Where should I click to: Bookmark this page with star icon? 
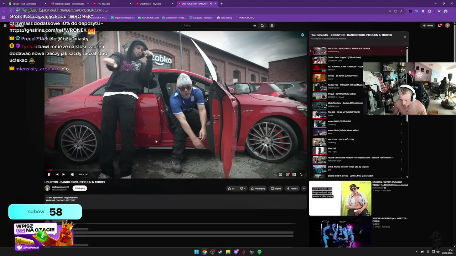point(401,11)
